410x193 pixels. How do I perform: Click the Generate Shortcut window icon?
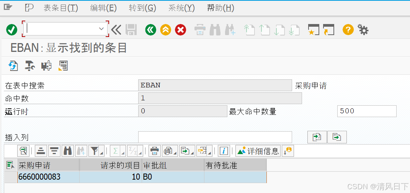pyautogui.click(x=329, y=30)
